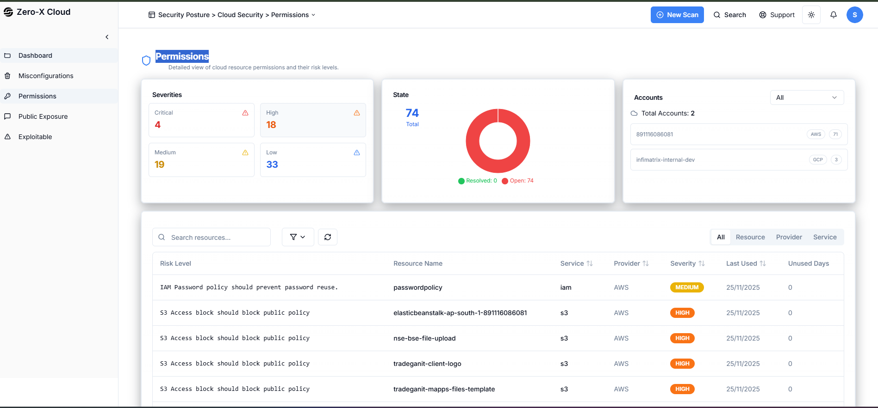The height and width of the screenshot is (408, 878).
Task: Click the AWS badge on account row
Action: 816,134
